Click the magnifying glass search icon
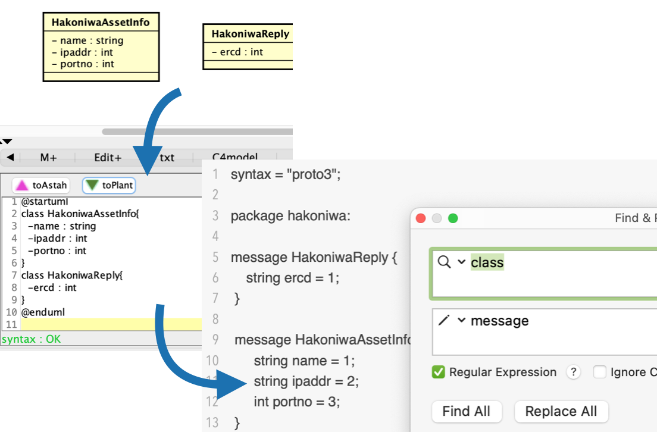 pyautogui.click(x=444, y=262)
